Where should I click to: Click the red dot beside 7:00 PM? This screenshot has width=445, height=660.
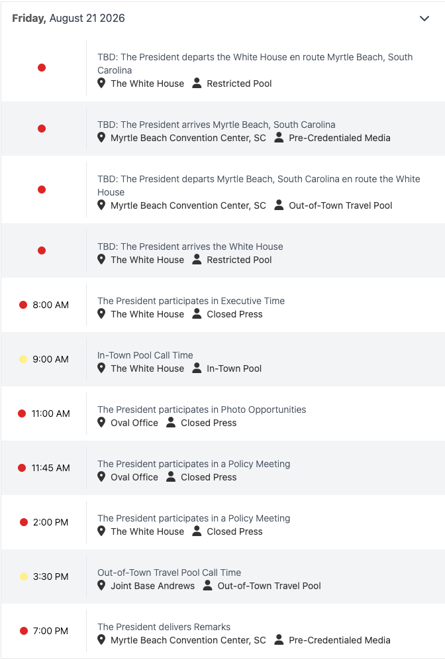click(24, 631)
